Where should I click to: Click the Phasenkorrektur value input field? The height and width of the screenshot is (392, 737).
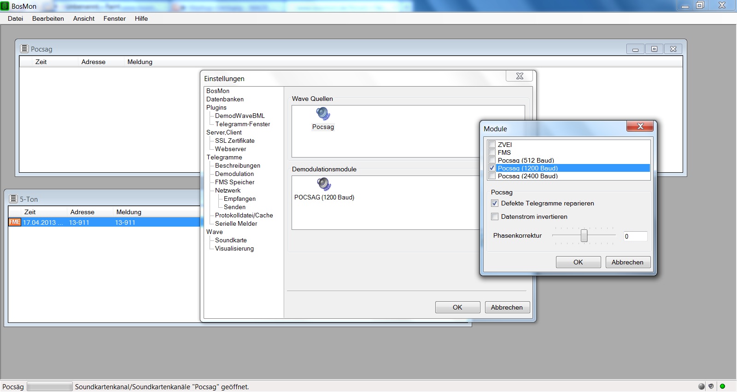pyautogui.click(x=635, y=236)
